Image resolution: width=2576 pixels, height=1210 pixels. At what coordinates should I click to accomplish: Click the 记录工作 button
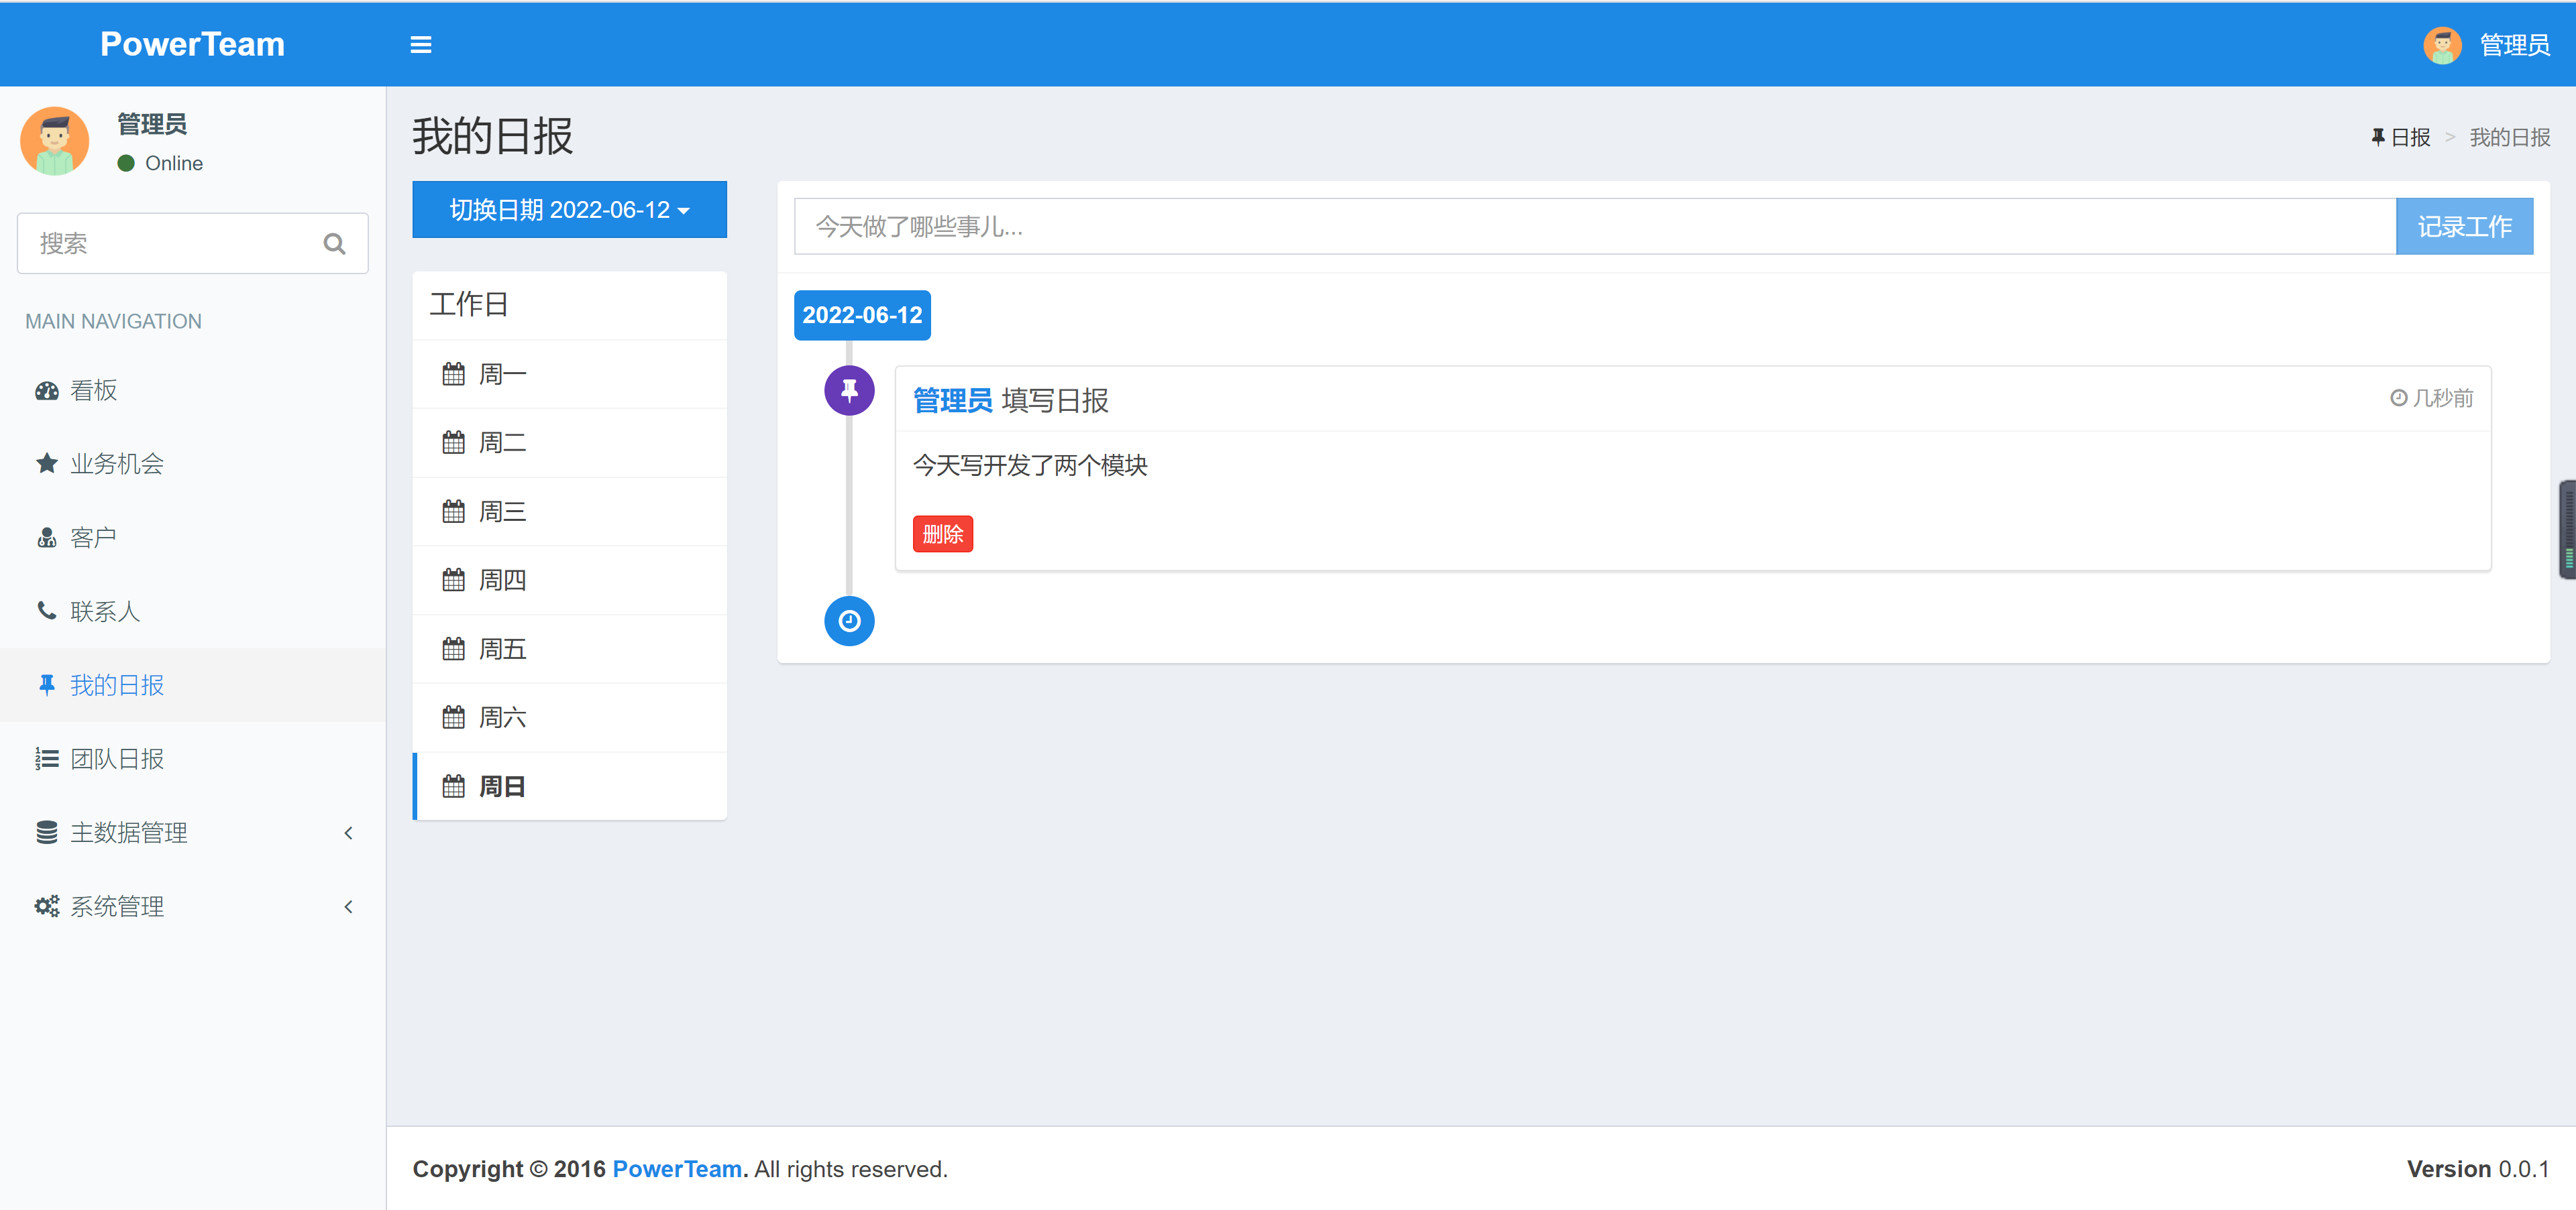(x=2464, y=226)
